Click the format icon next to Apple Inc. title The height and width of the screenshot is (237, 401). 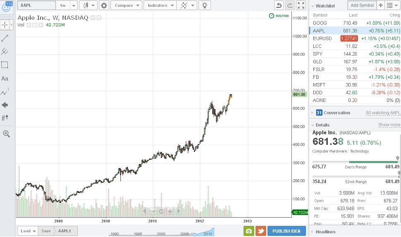click(99, 18)
